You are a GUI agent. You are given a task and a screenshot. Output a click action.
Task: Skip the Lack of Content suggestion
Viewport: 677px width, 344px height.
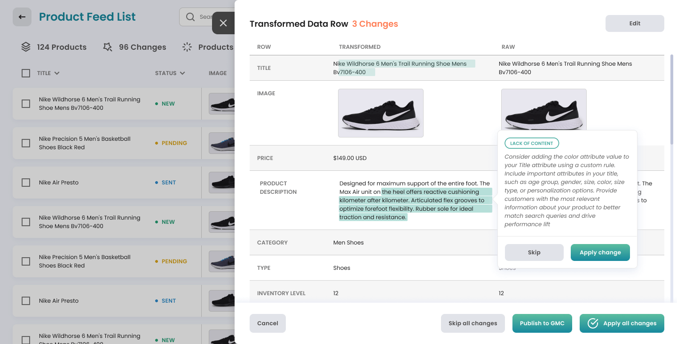click(534, 252)
